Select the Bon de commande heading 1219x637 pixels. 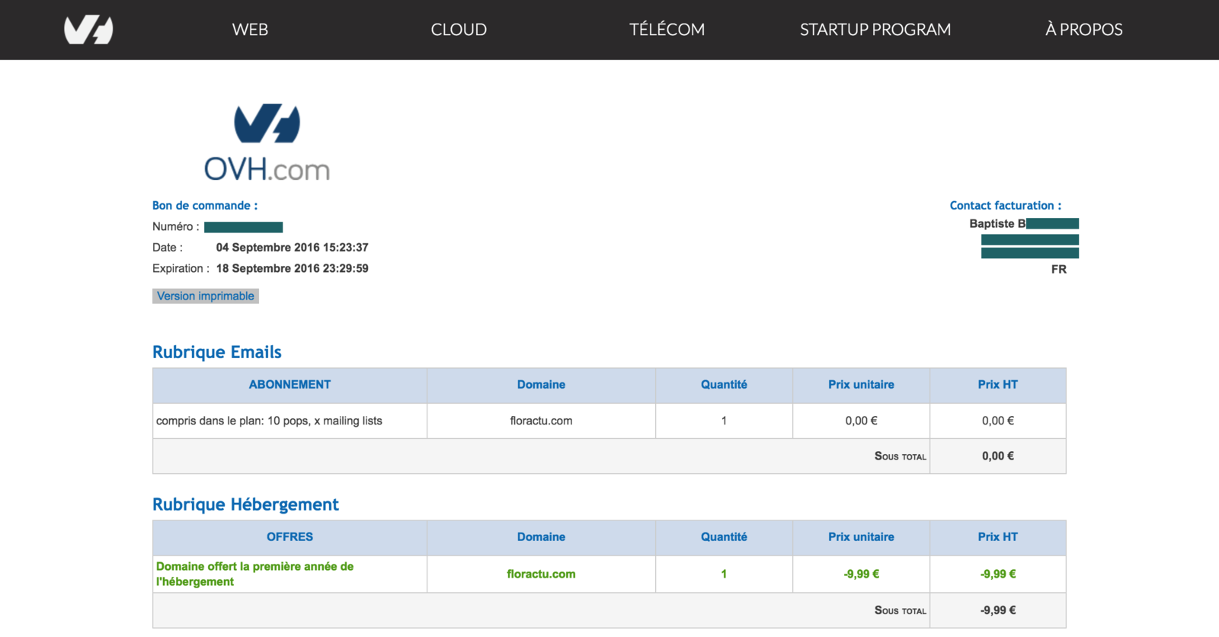(x=205, y=205)
